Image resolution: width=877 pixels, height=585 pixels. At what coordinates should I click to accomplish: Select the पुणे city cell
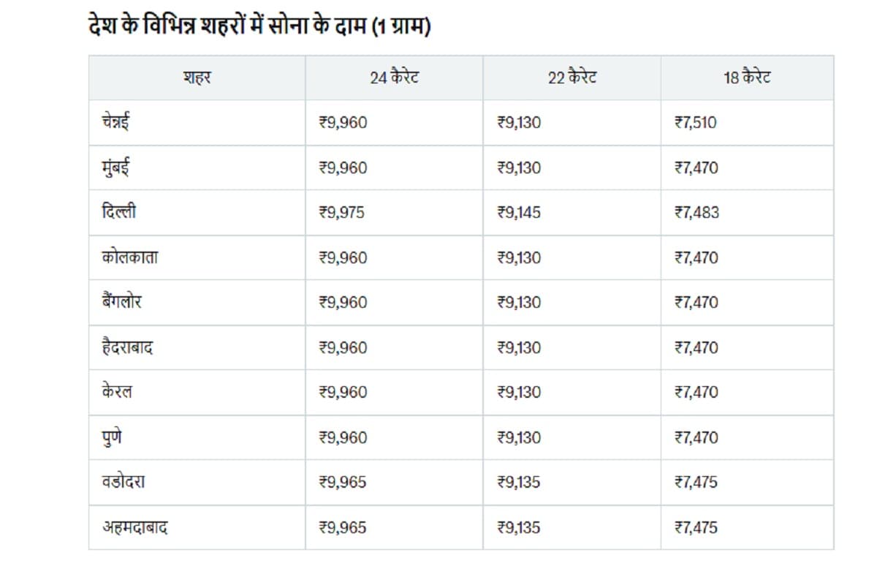tap(113, 437)
